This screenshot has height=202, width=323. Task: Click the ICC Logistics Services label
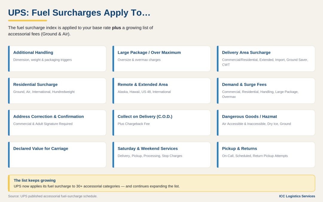point(297,196)
